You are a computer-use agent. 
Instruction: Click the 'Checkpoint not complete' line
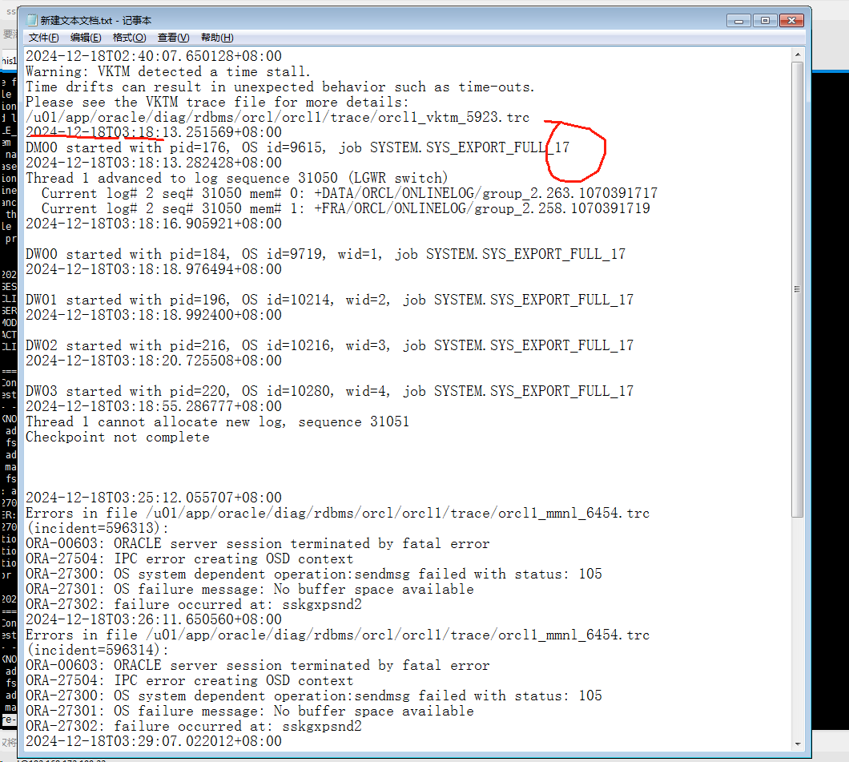(118, 437)
